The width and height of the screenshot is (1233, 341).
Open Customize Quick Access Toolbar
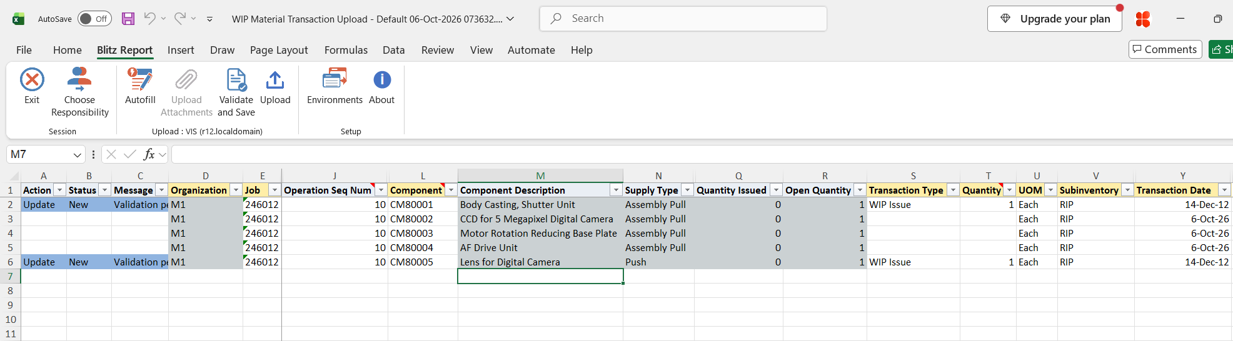tap(209, 19)
